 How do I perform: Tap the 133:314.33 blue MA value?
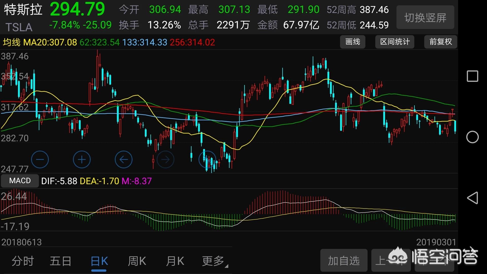point(145,42)
